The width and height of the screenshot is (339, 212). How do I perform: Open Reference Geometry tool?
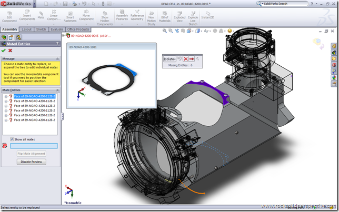137,15
